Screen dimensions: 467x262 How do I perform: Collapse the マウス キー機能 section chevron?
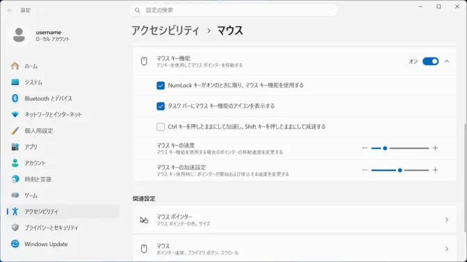point(447,61)
